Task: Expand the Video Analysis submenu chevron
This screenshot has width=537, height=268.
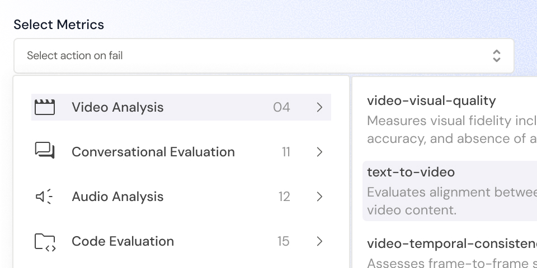Action: tap(319, 107)
